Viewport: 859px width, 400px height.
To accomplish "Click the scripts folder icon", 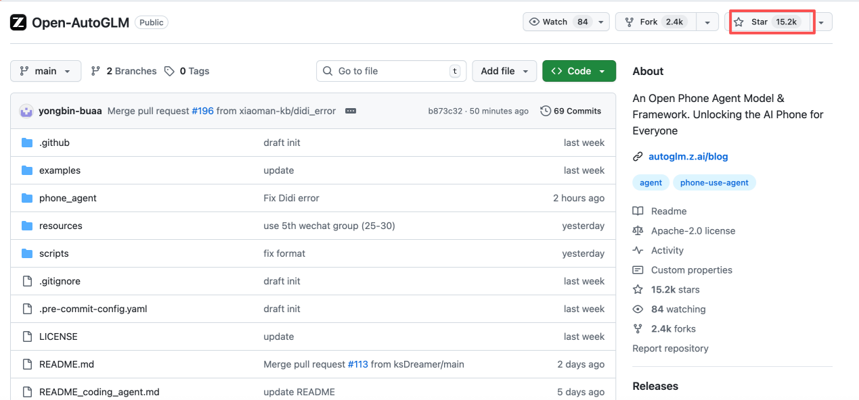I will pos(27,253).
